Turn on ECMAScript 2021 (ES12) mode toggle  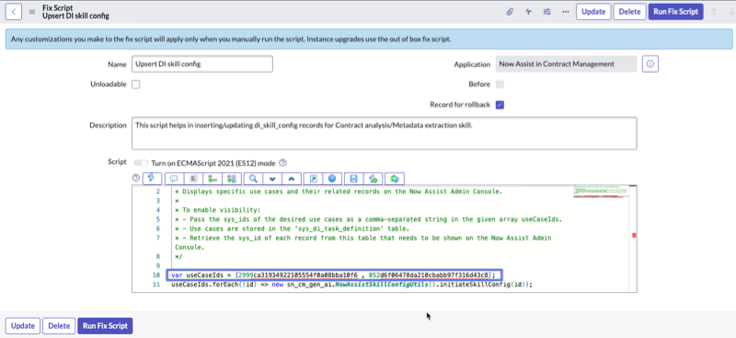point(141,163)
